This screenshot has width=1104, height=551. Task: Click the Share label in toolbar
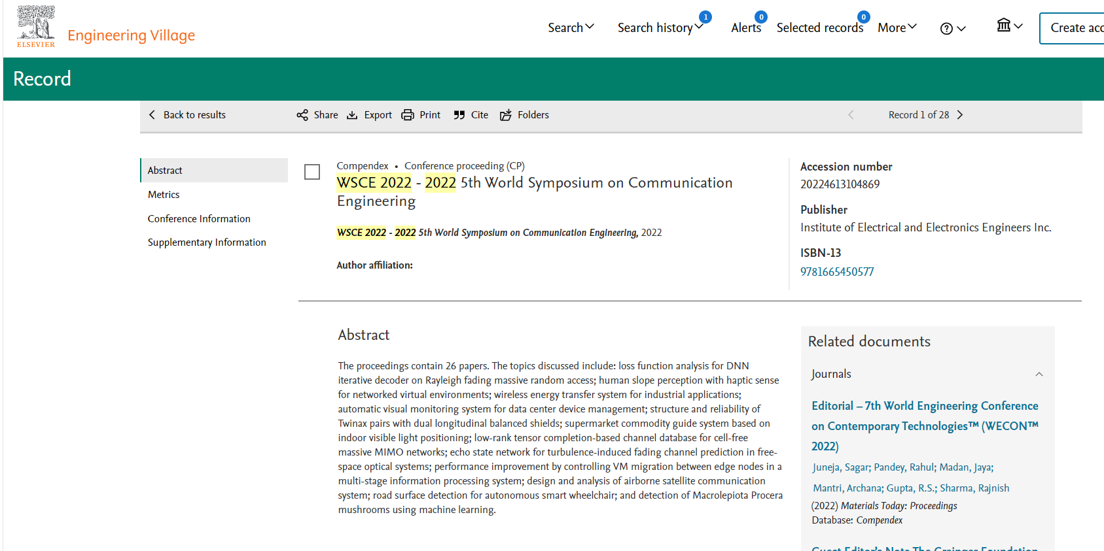point(326,115)
